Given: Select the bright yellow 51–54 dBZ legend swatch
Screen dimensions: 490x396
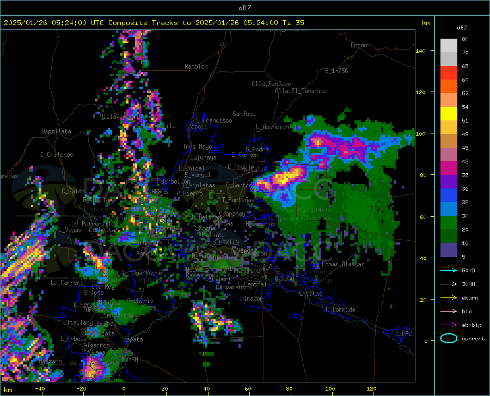Looking at the screenshot, I should (x=449, y=114).
